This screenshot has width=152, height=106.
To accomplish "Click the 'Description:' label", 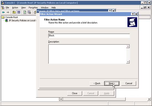I will click(x=54, y=42).
